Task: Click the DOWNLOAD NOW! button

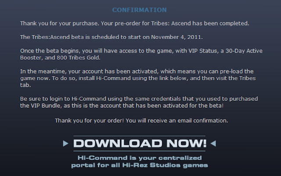Action: click(140, 143)
